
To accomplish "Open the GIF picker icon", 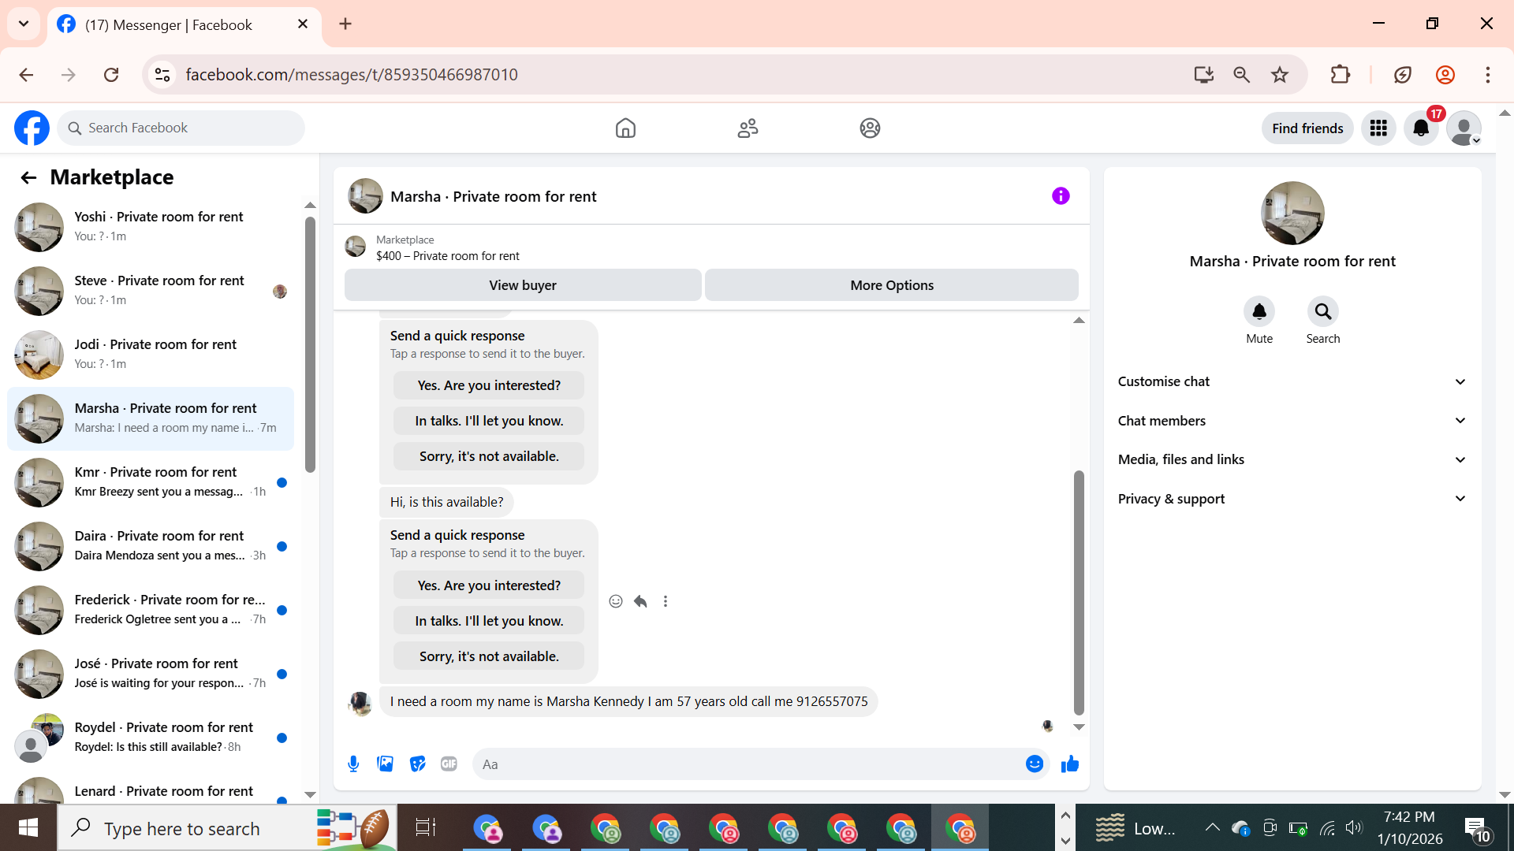I will pos(449,764).
